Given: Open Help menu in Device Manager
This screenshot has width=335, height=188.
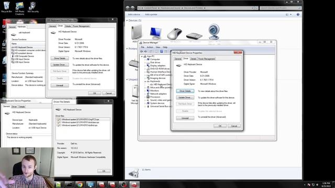Looking at the screenshot, I should click(x=165, y=47).
